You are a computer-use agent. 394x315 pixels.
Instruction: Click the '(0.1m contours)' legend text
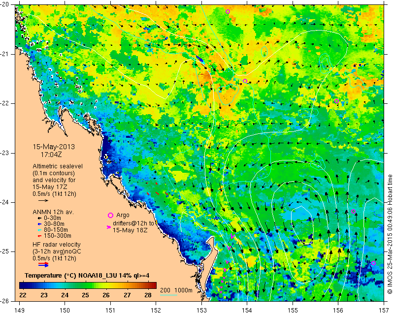tap(54, 173)
